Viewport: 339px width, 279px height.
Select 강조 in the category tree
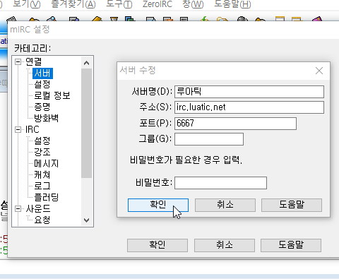point(42,152)
